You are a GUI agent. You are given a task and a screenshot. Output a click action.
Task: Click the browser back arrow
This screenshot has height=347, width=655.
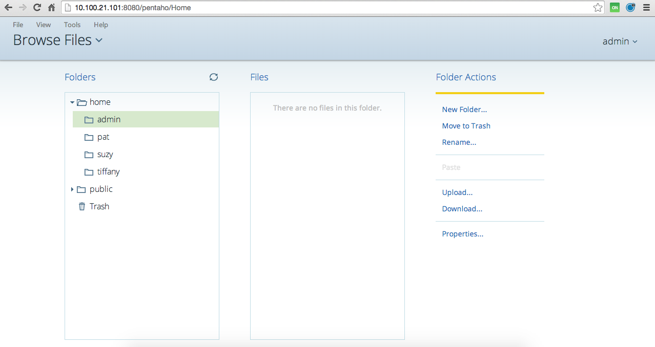8,8
